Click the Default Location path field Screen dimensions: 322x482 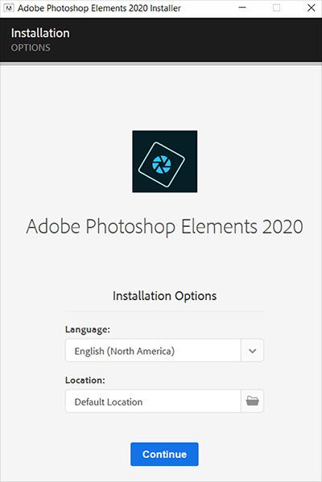pos(153,402)
